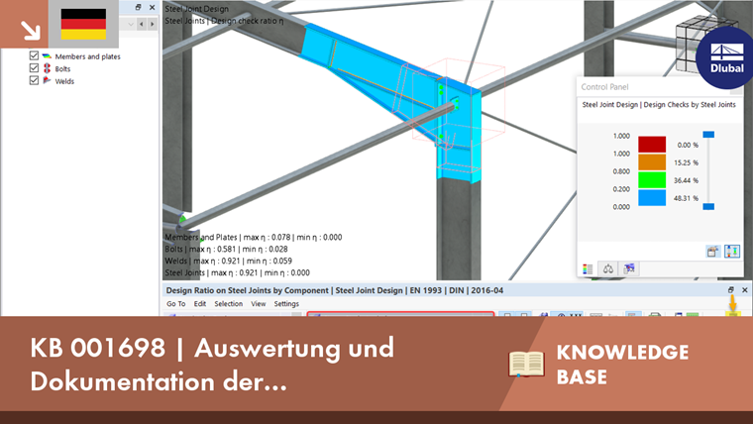Screen dimensions: 753x424
Task: Select the Bolts tree label
Action: coord(62,68)
